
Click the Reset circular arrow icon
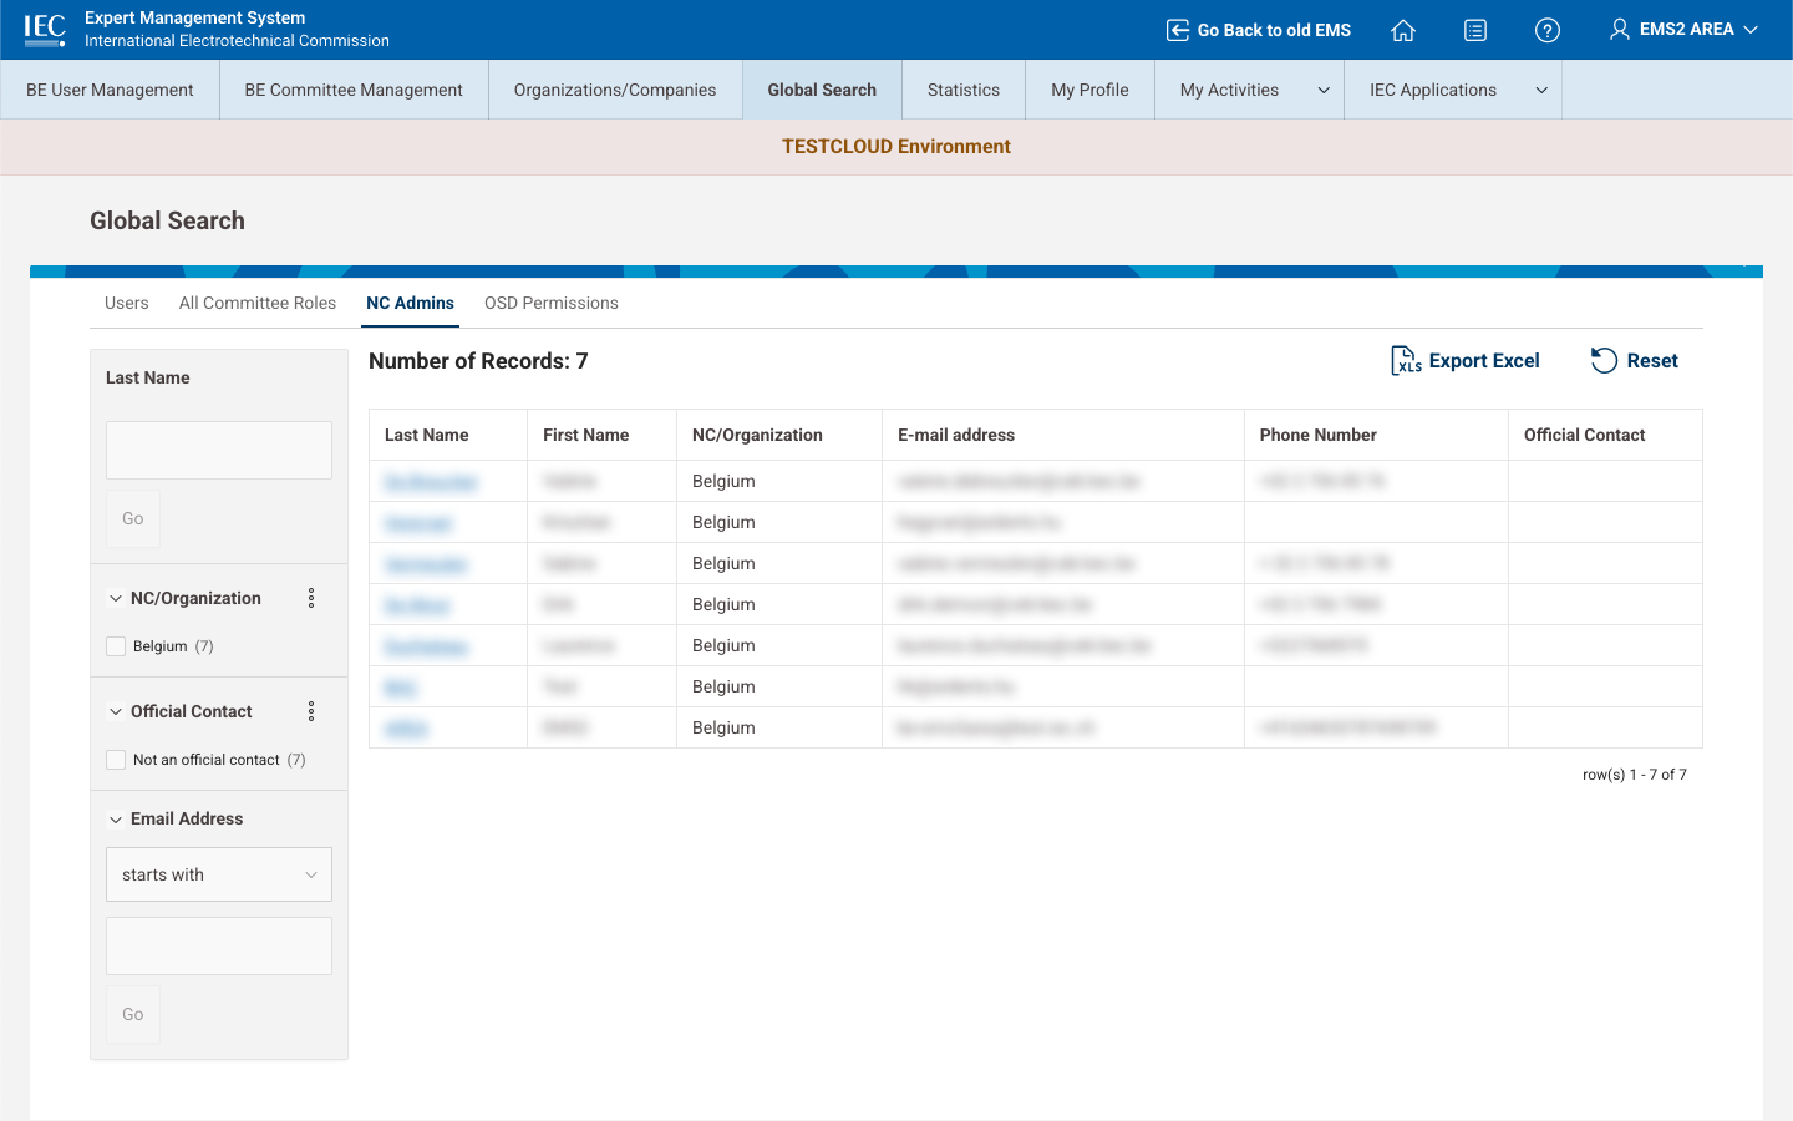coord(1604,361)
